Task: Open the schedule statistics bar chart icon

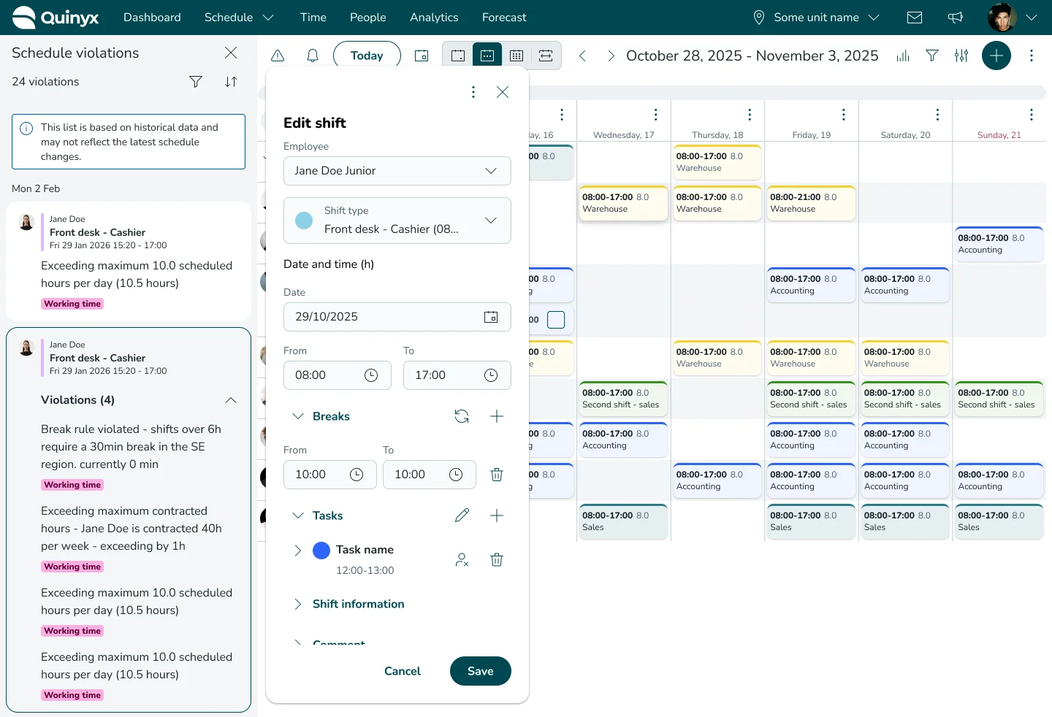Action: pyautogui.click(x=903, y=55)
